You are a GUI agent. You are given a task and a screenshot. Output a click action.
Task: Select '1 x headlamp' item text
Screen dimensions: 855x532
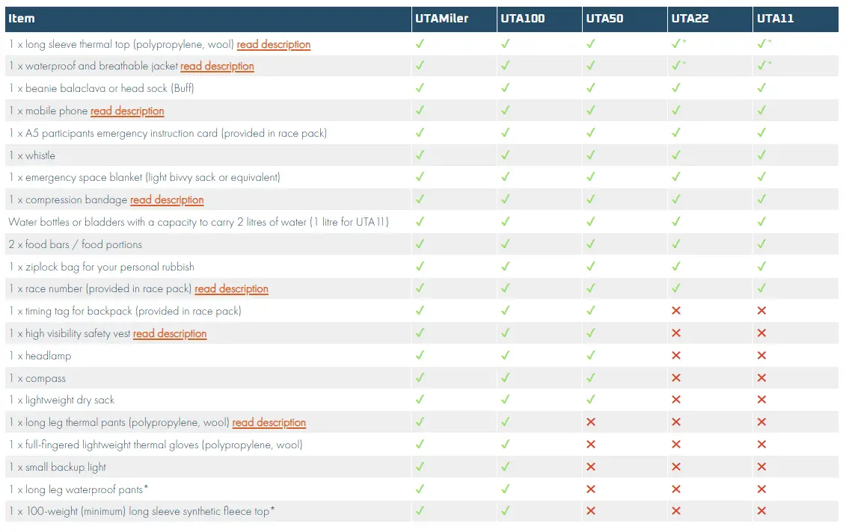(x=40, y=356)
